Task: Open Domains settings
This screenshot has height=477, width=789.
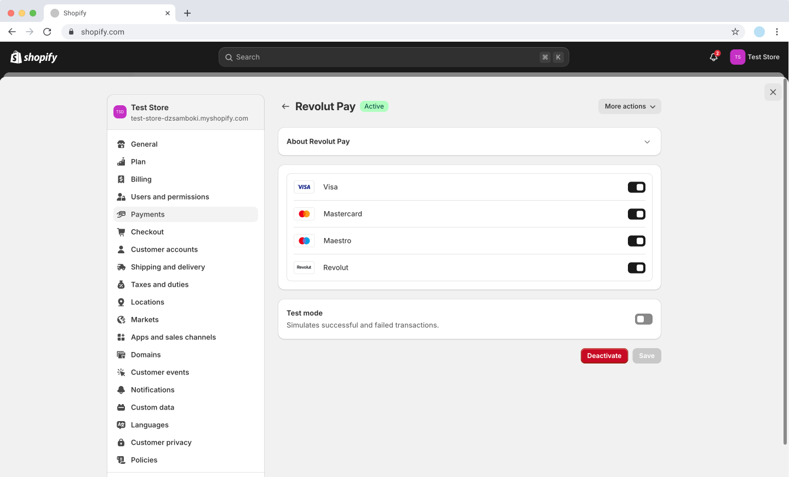Action: pos(186,355)
